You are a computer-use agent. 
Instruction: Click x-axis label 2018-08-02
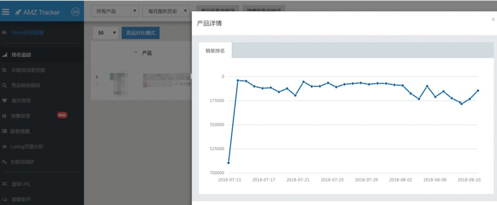tap(401, 180)
